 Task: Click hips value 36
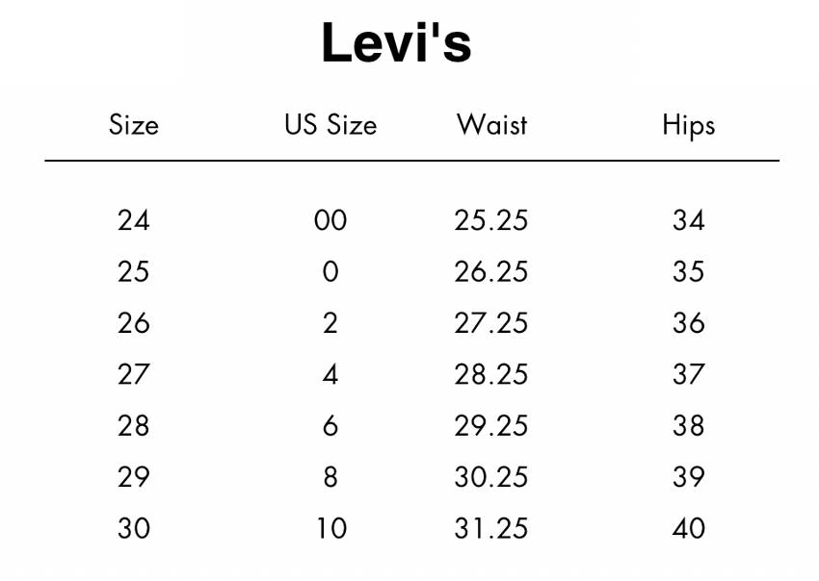pos(688,323)
